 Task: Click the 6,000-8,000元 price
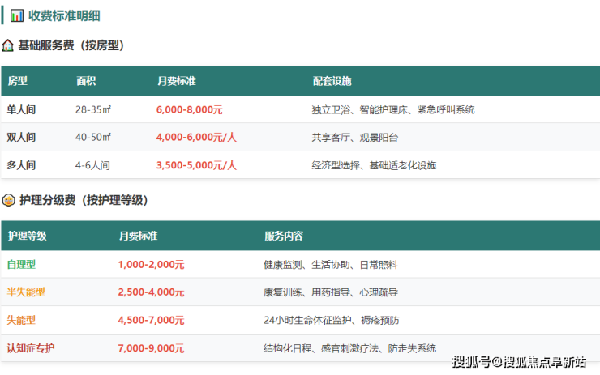pos(189,109)
